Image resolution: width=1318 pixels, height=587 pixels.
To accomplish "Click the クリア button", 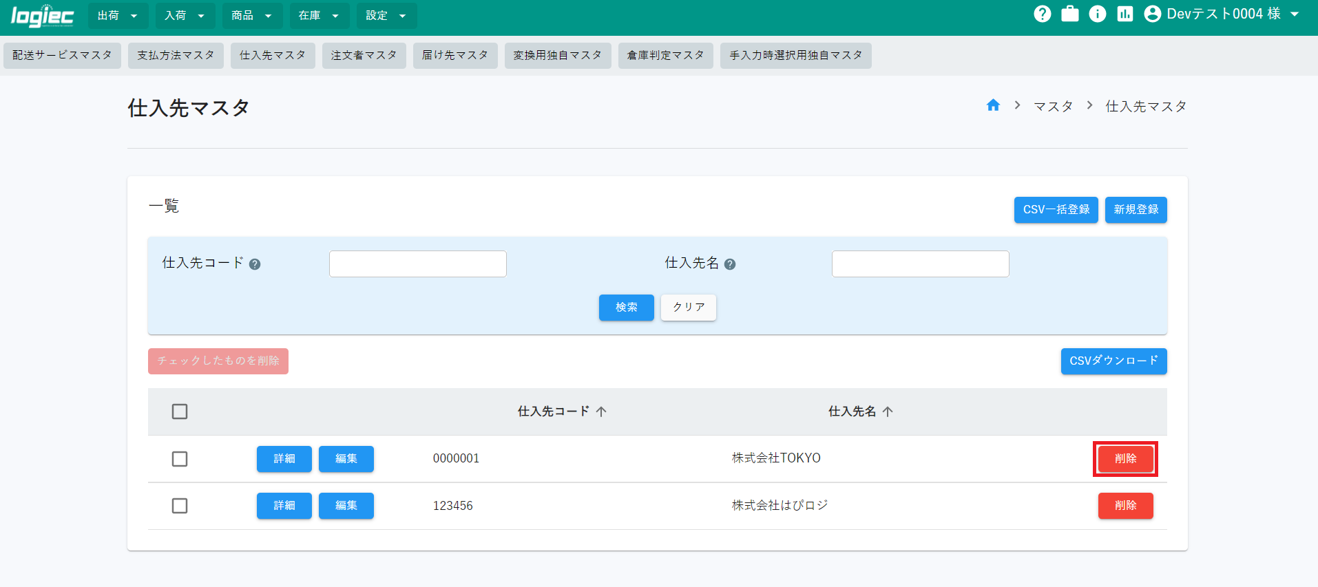I will click(689, 308).
